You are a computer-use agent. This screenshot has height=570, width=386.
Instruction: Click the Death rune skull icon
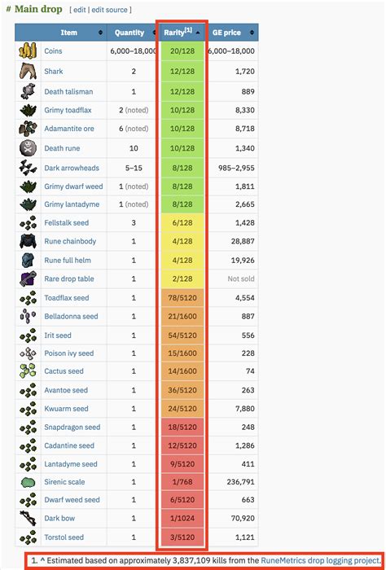click(x=28, y=148)
